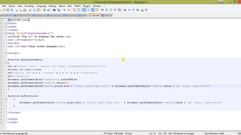241x135 pixels.
Task: Click the Save Recorded Macro icon
Action: click(119, 10)
